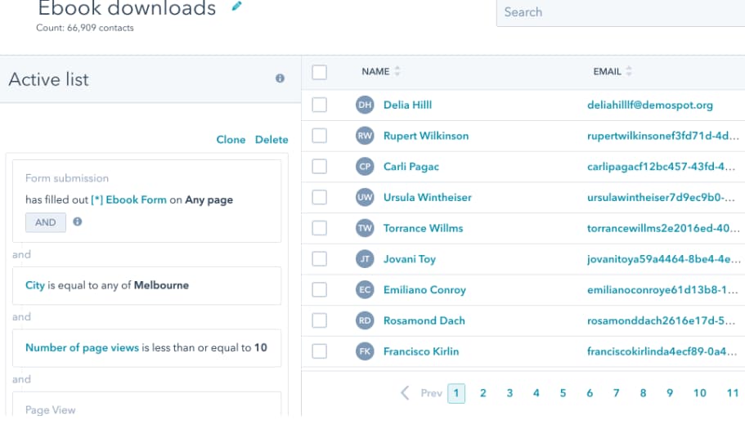
Task: Click the info icon beside AND button
Action: point(78,221)
